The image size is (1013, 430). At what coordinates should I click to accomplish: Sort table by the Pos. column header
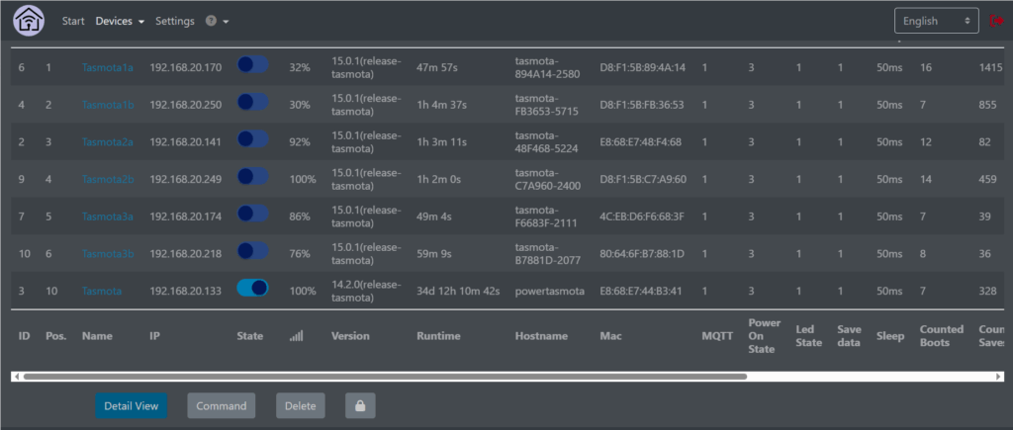tap(56, 336)
